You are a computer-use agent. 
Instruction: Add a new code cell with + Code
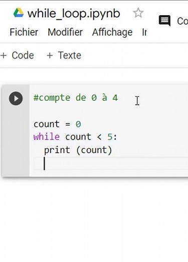tap(17, 55)
